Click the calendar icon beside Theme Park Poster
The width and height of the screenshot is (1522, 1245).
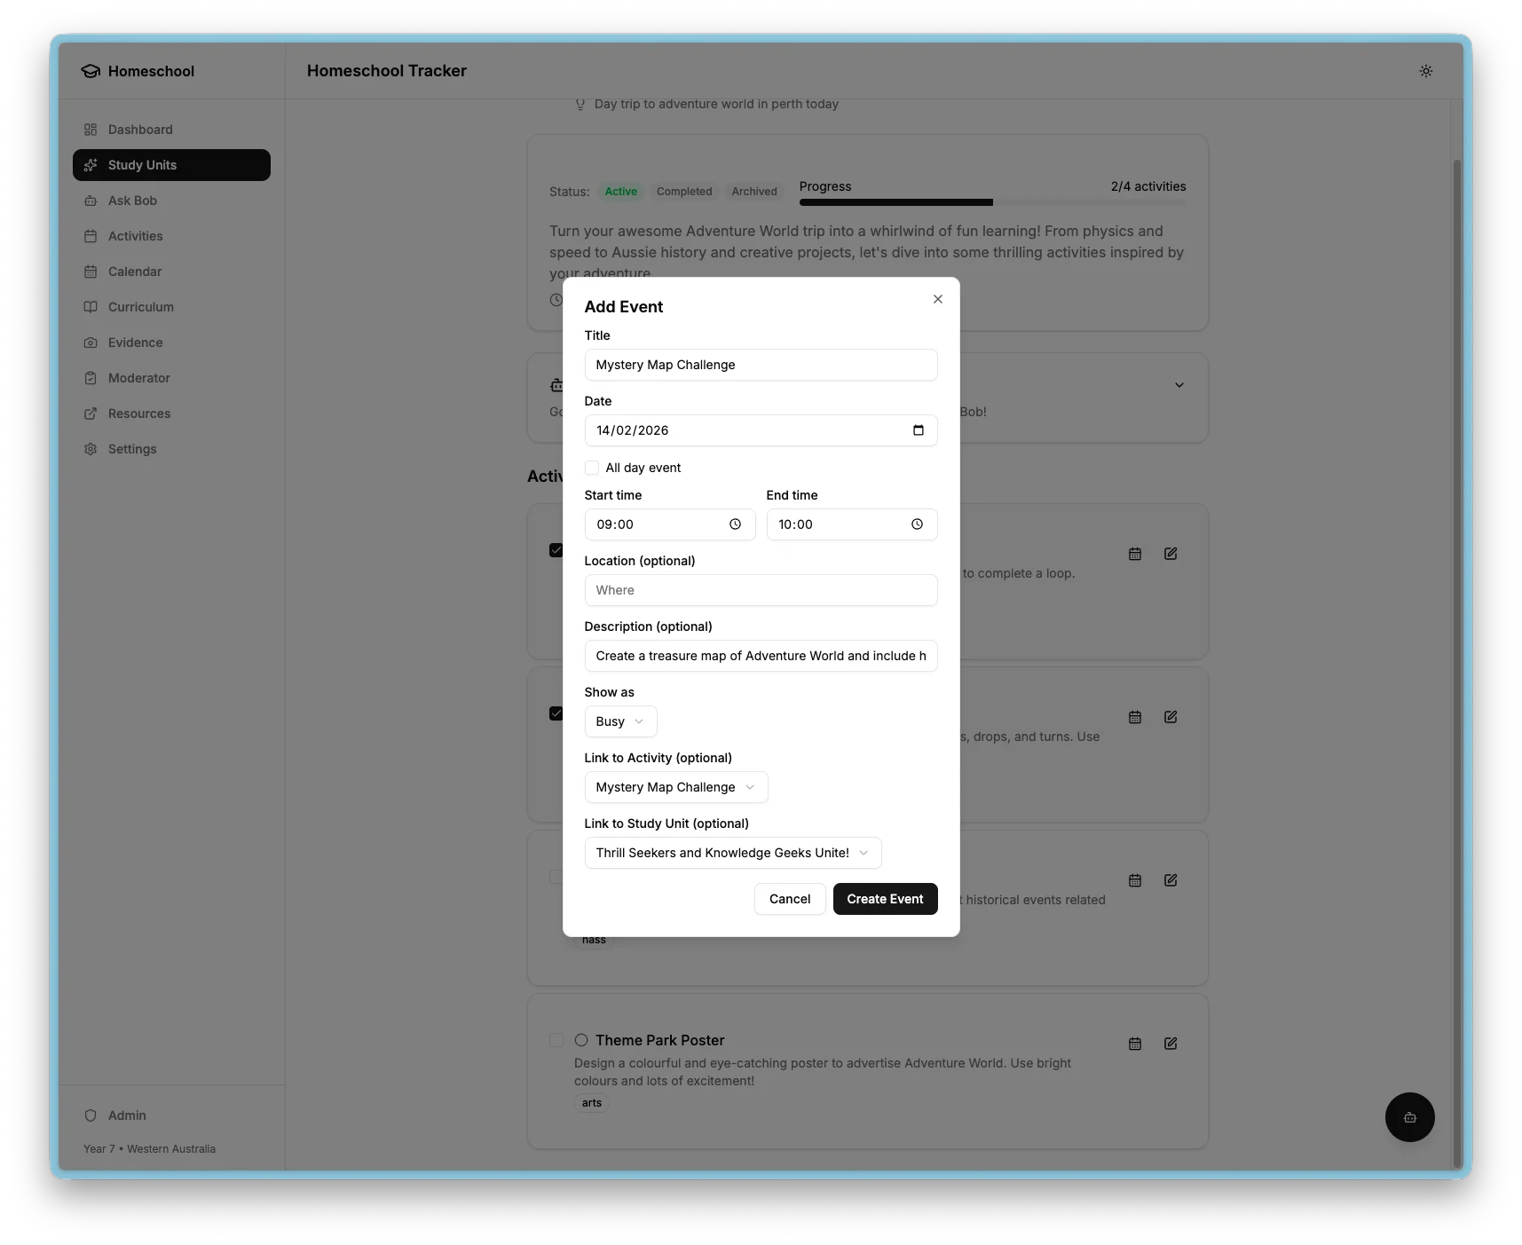(1135, 1044)
